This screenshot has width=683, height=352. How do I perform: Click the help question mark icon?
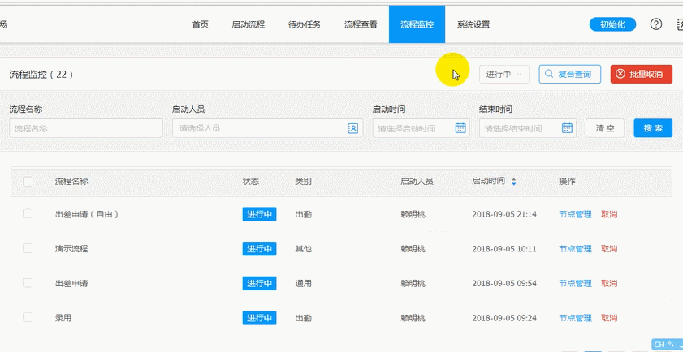coord(656,24)
